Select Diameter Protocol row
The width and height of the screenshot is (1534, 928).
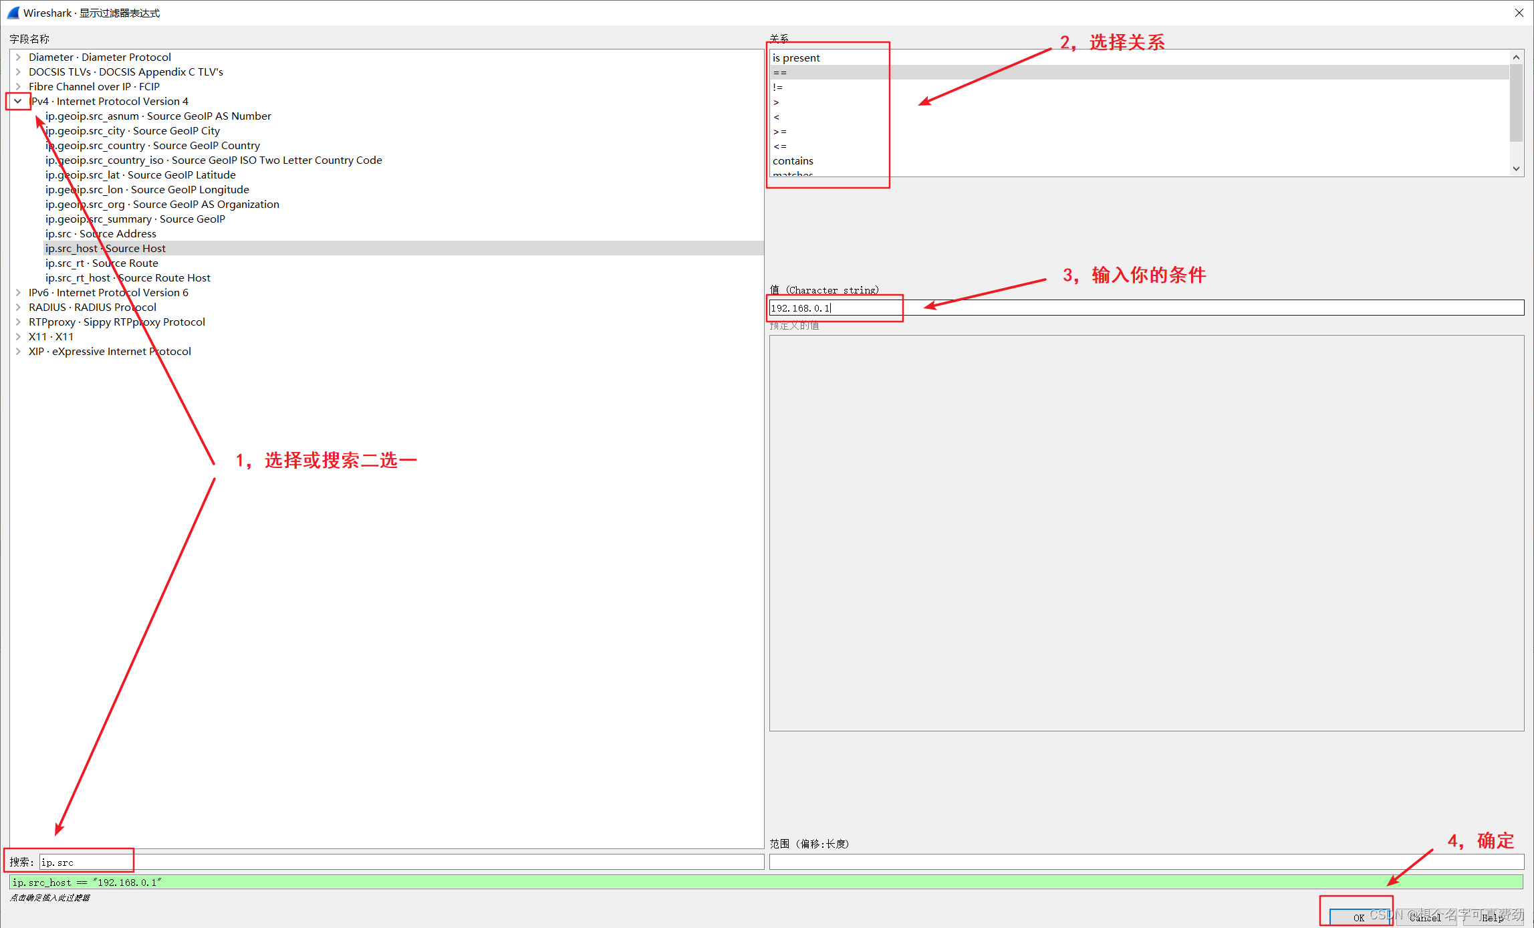[x=395, y=57]
